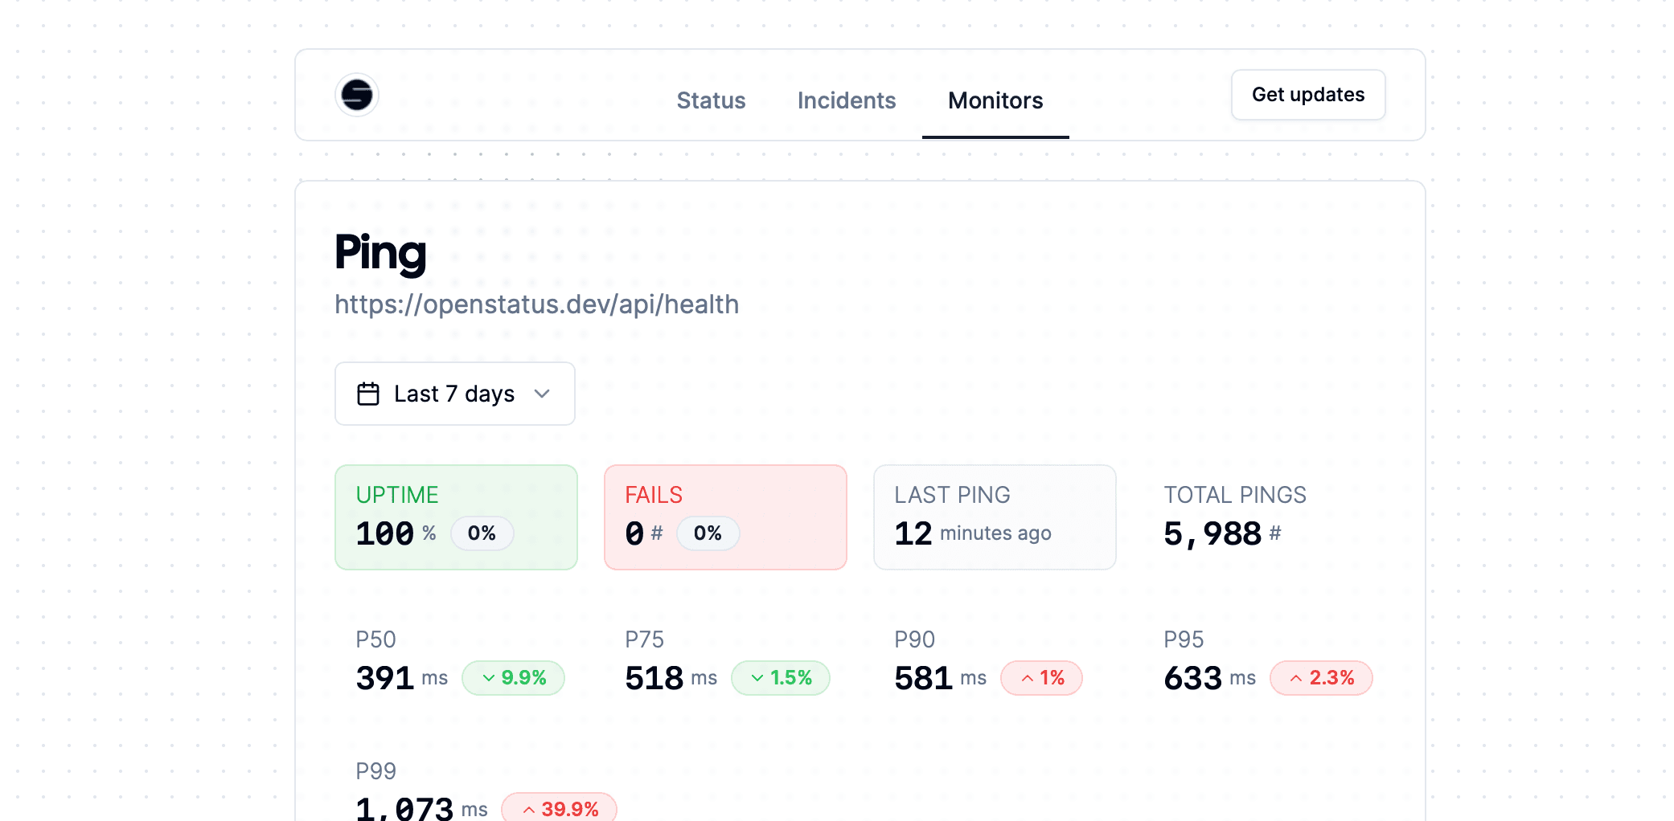Screen dimensions: 1674x821
Task: Click the TOTAL PINGS value 5,988
Action: tap(1212, 534)
